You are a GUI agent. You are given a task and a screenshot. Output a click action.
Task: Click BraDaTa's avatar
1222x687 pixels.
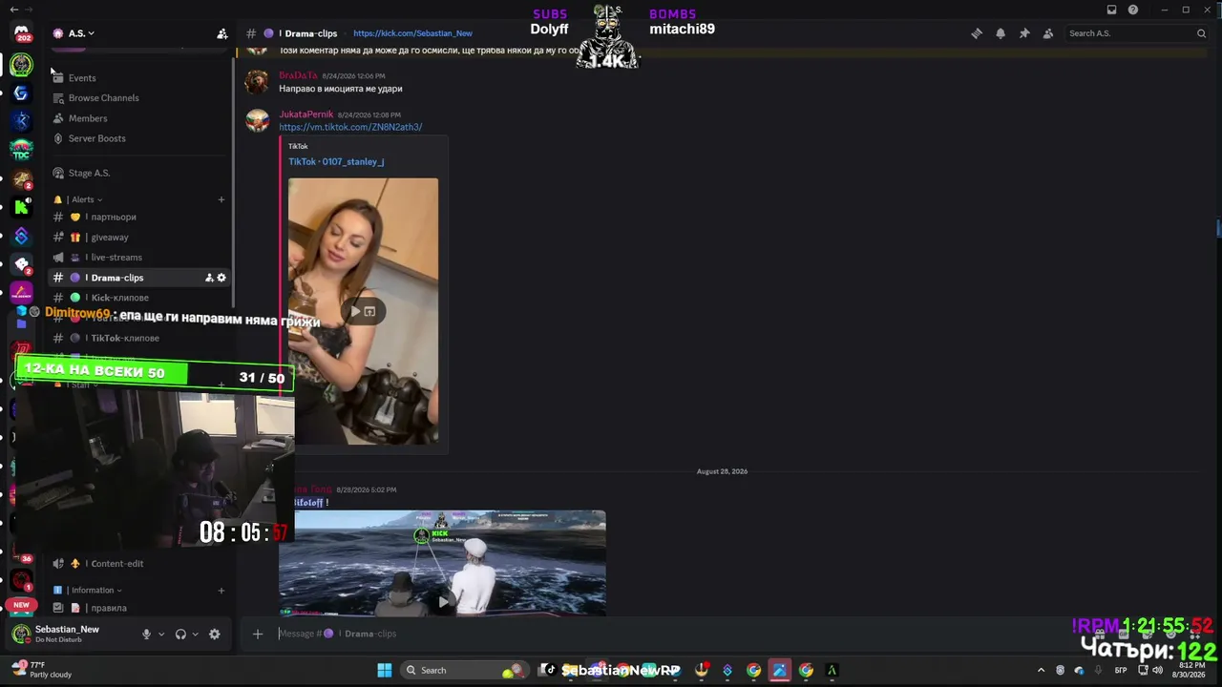tap(257, 81)
